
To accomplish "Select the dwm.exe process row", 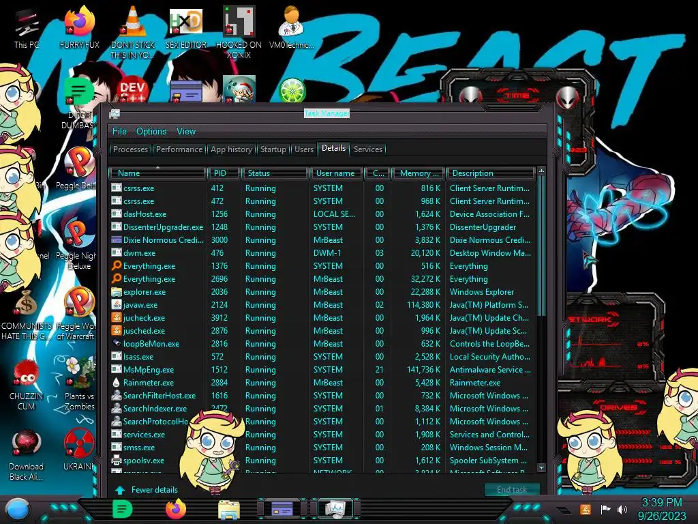I will (322, 252).
